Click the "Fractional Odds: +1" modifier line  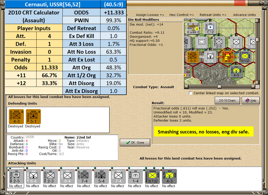tap(146, 45)
